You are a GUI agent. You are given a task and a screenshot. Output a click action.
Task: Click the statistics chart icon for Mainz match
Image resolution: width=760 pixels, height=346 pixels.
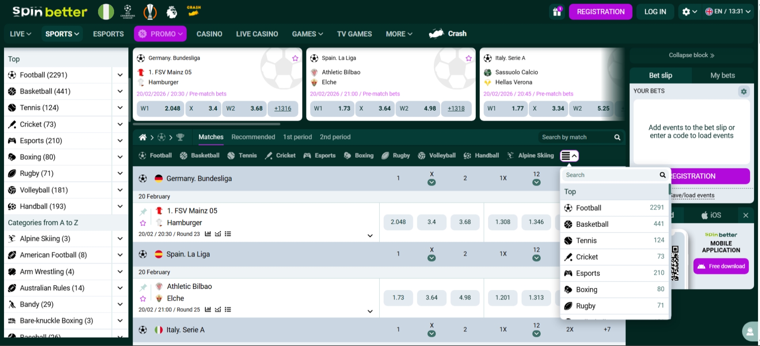(x=208, y=234)
